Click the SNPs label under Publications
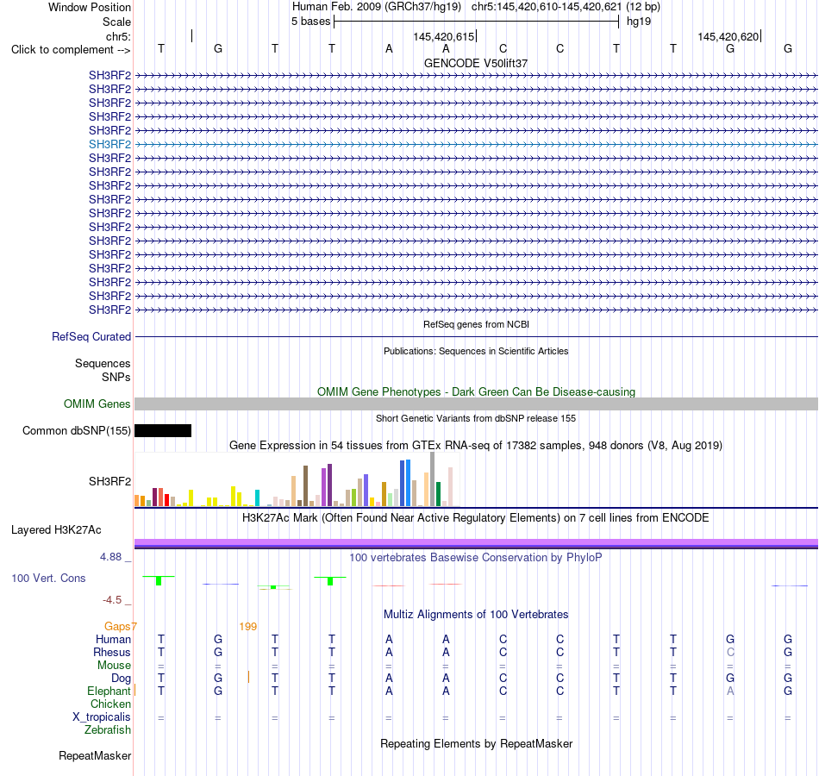Viewport: 819px width, 776px height. [x=116, y=377]
